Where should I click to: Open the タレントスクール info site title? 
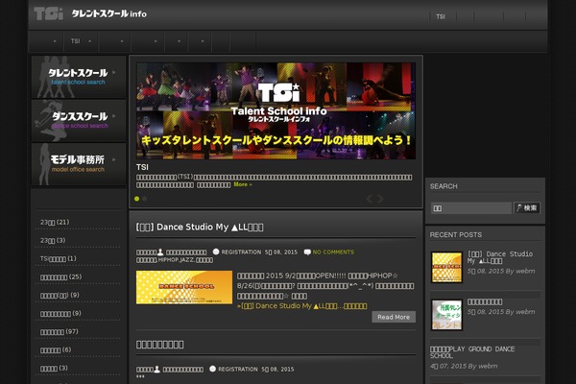click(108, 14)
